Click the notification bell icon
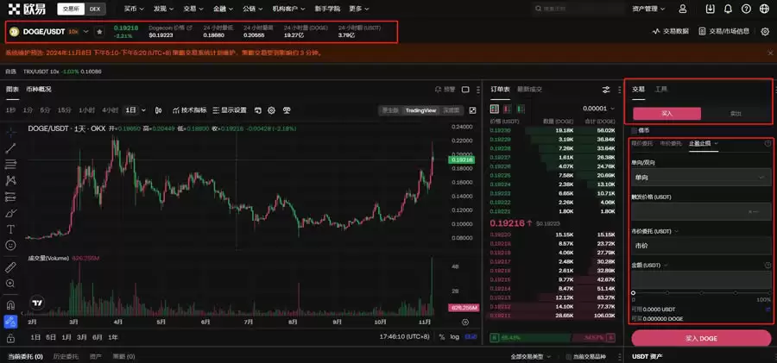Viewport: 777px width, 363px height. click(x=728, y=9)
